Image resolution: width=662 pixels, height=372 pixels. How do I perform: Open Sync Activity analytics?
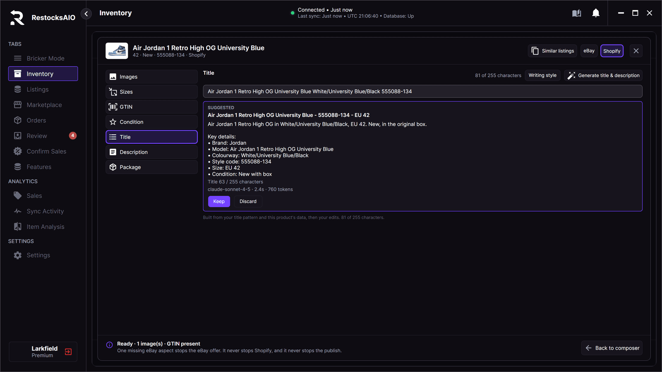[43, 211]
